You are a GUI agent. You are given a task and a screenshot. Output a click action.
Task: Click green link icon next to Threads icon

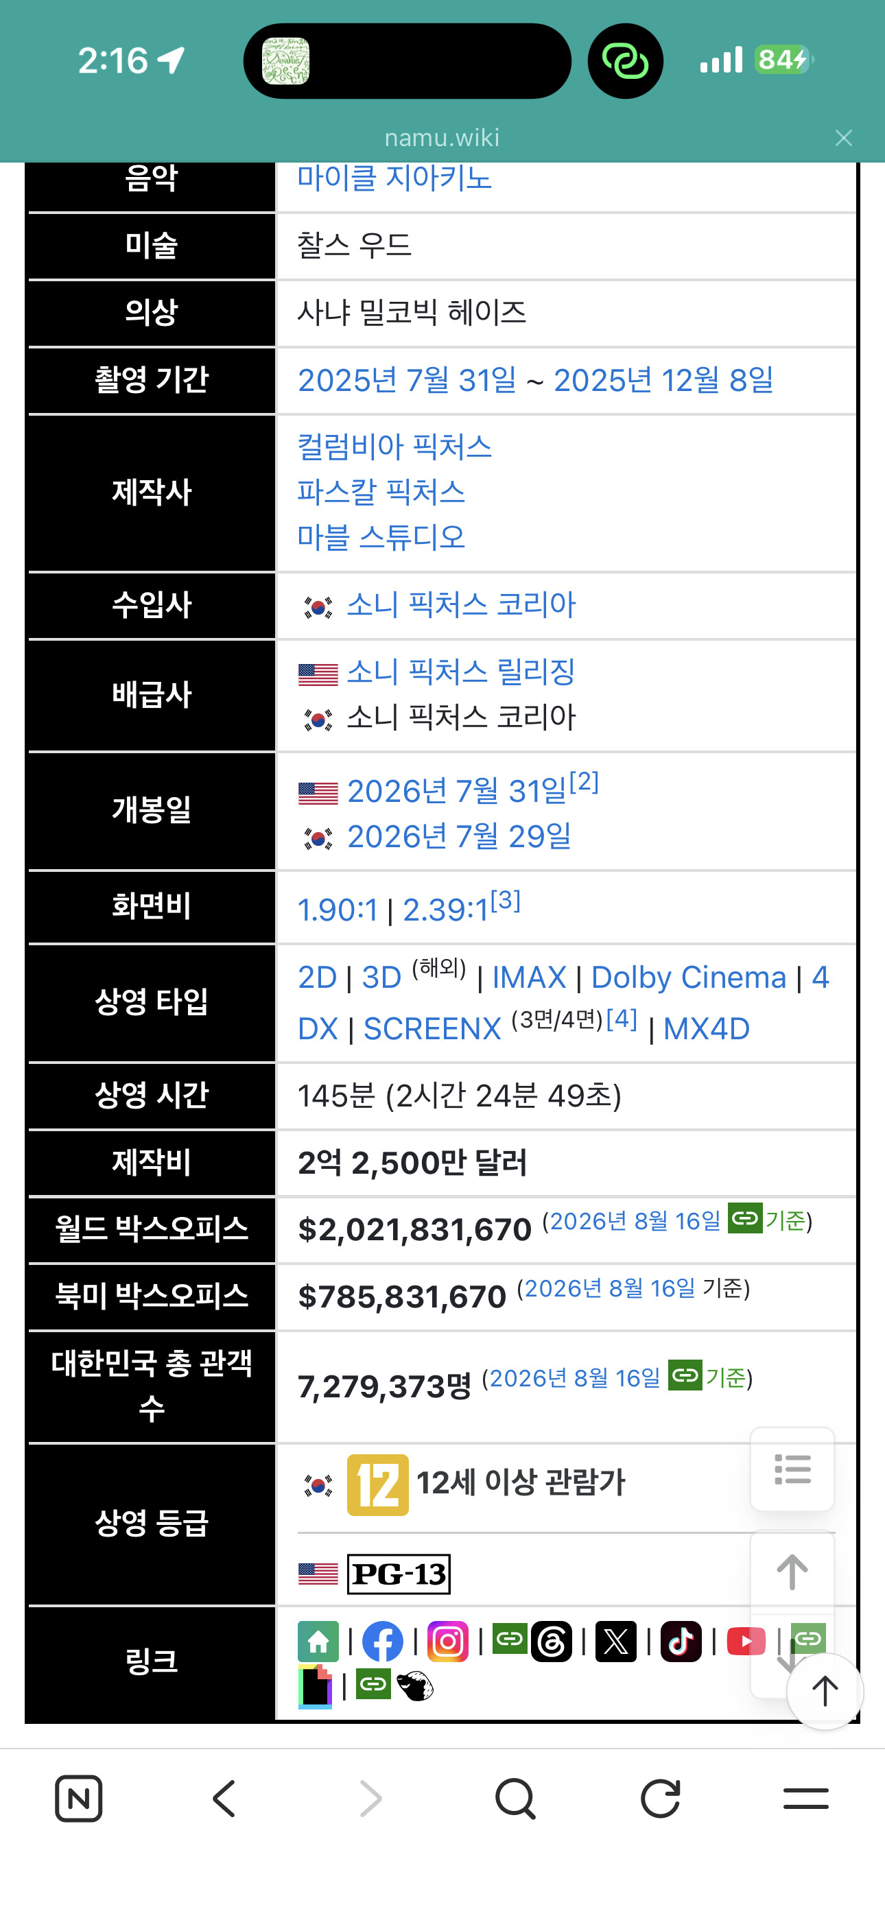pos(510,1638)
